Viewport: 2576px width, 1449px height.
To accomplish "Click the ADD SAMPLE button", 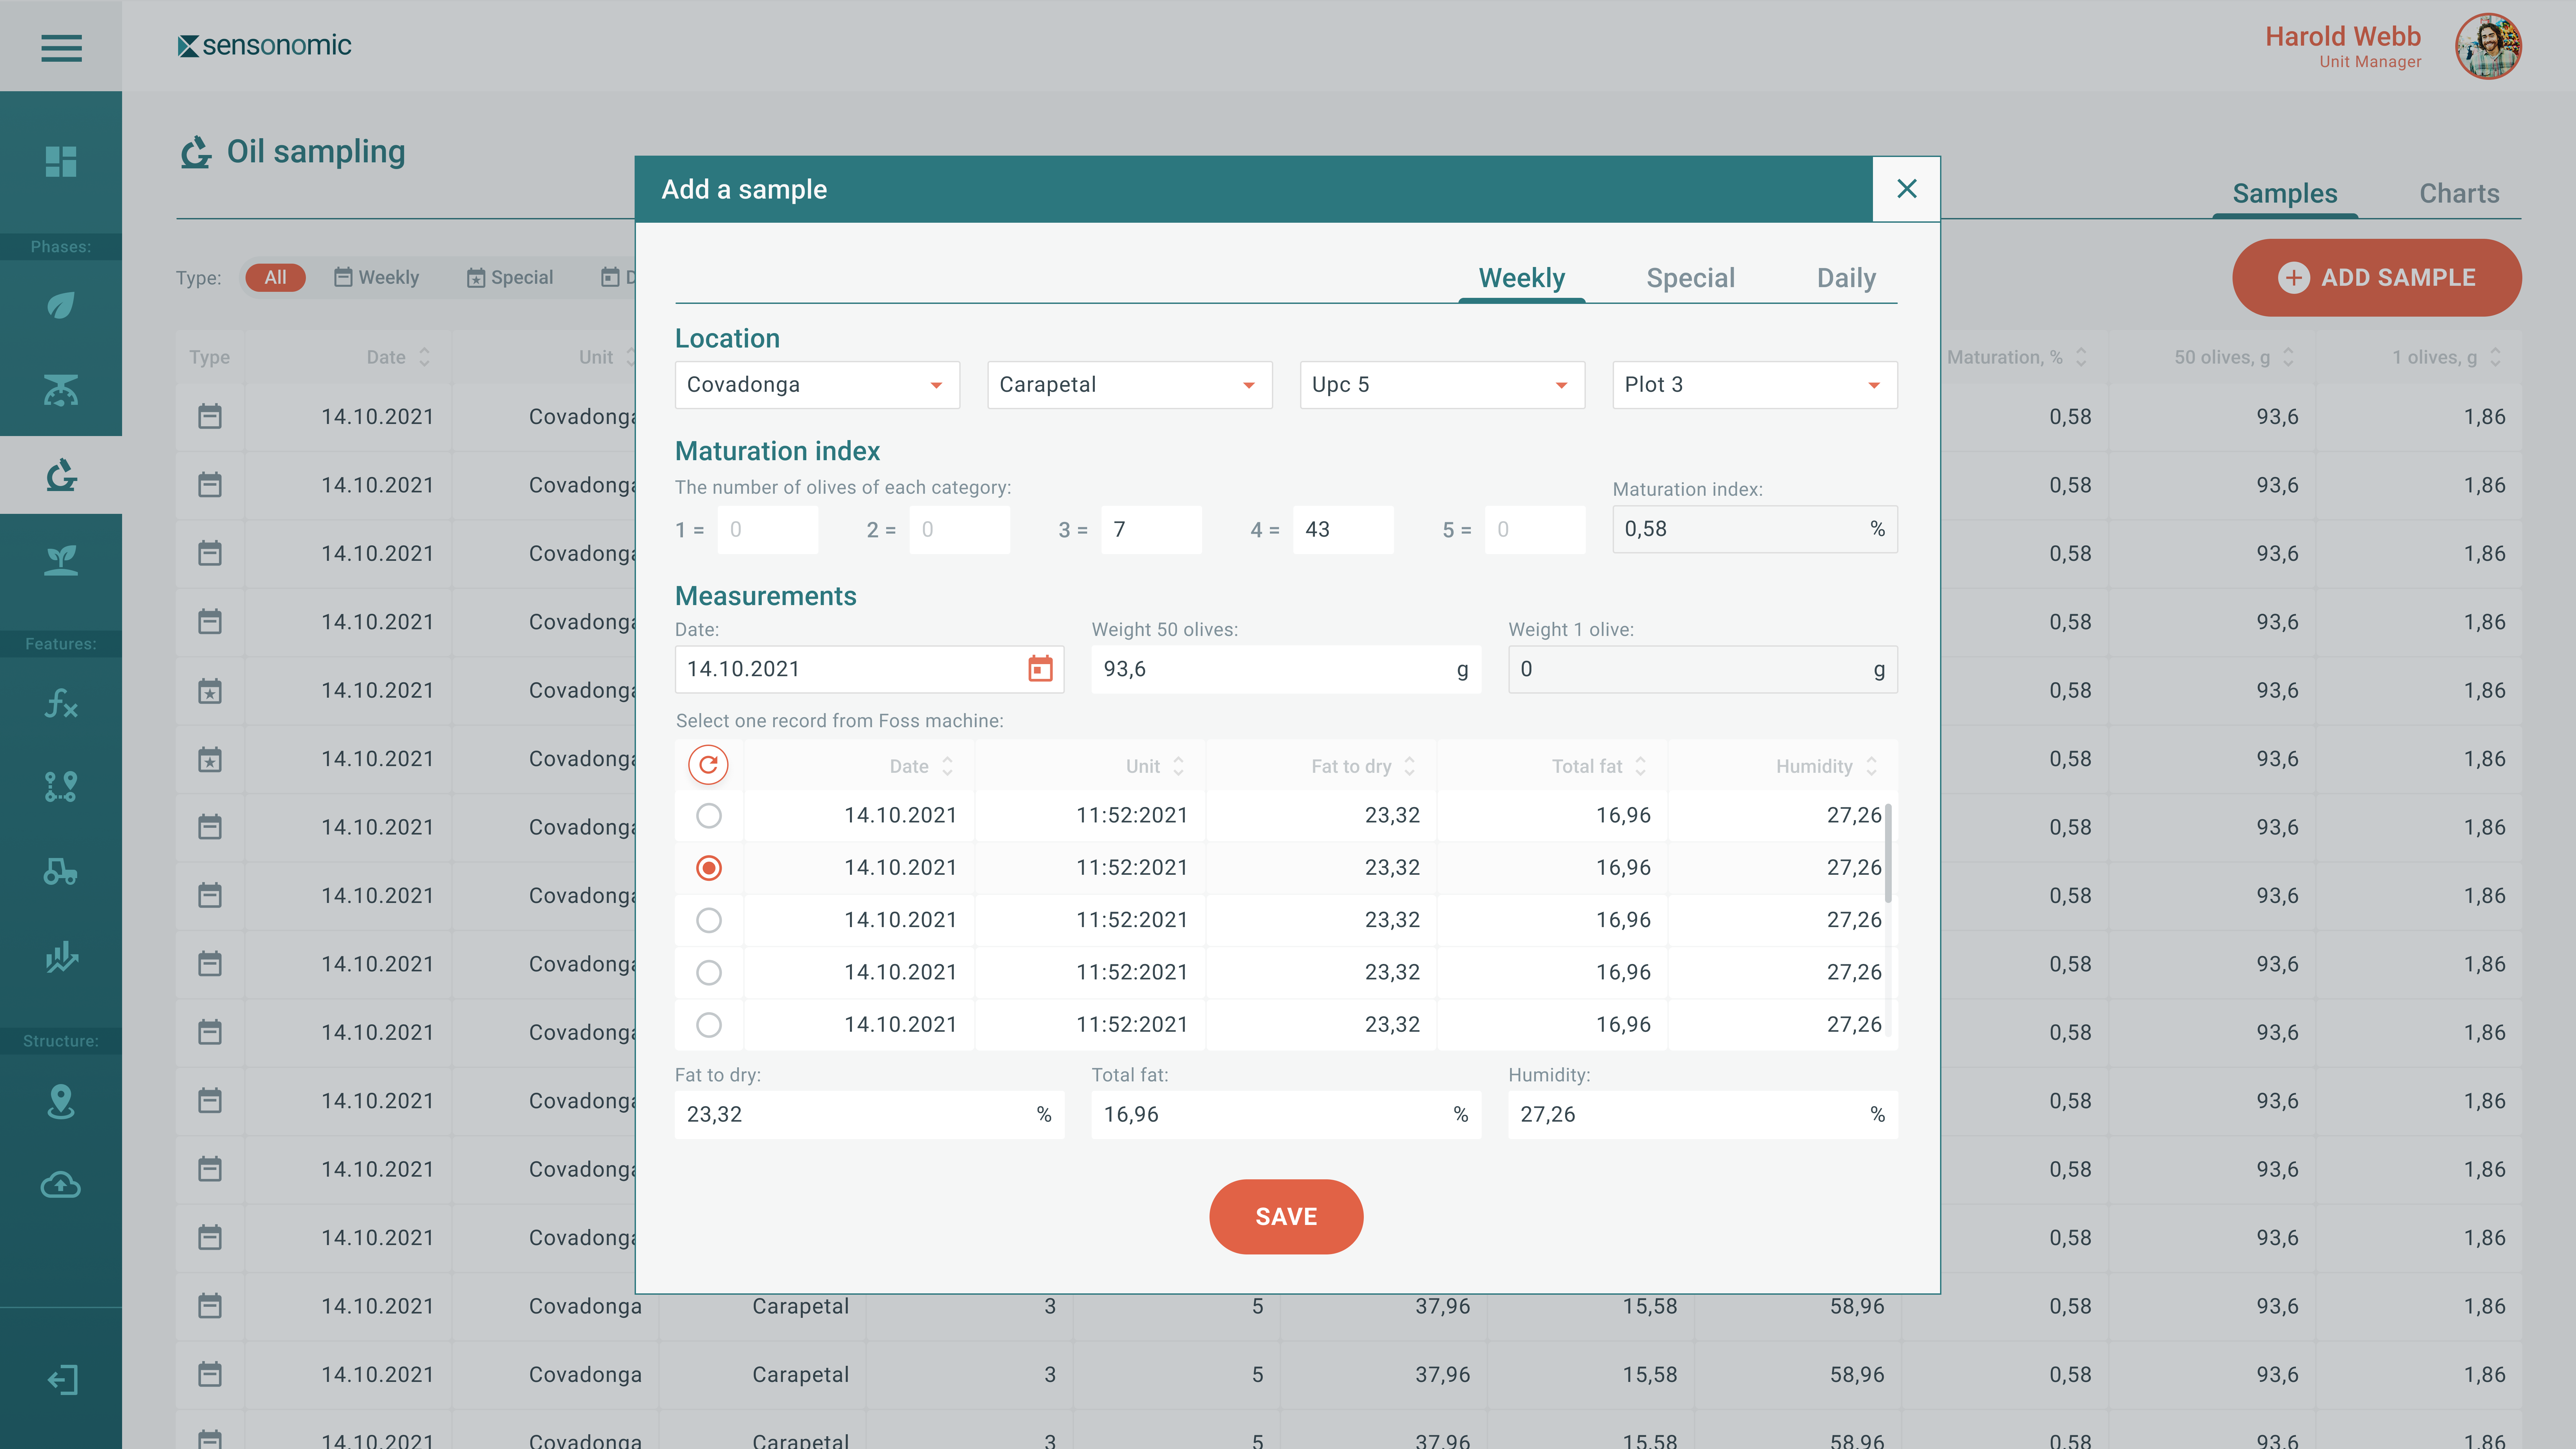I will click(2376, 278).
